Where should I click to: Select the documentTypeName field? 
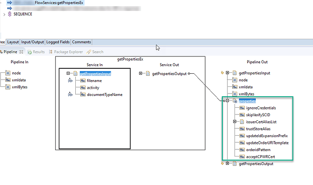click(x=105, y=95)
